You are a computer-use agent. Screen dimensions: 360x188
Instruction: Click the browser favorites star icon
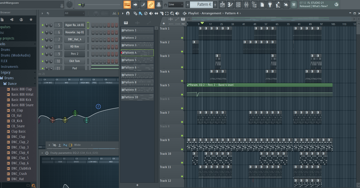point(31,19)
